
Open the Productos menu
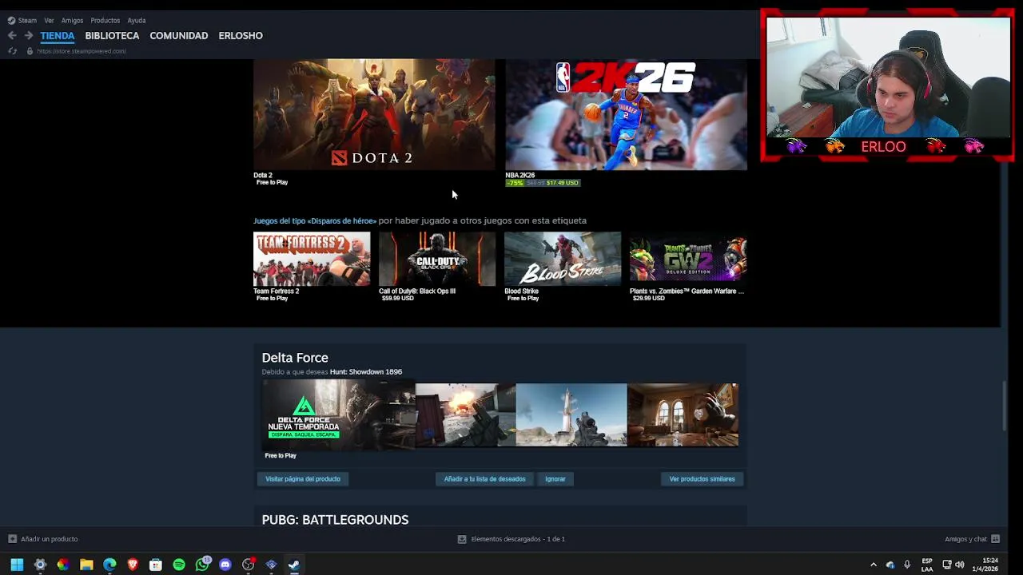click(105, 21)
